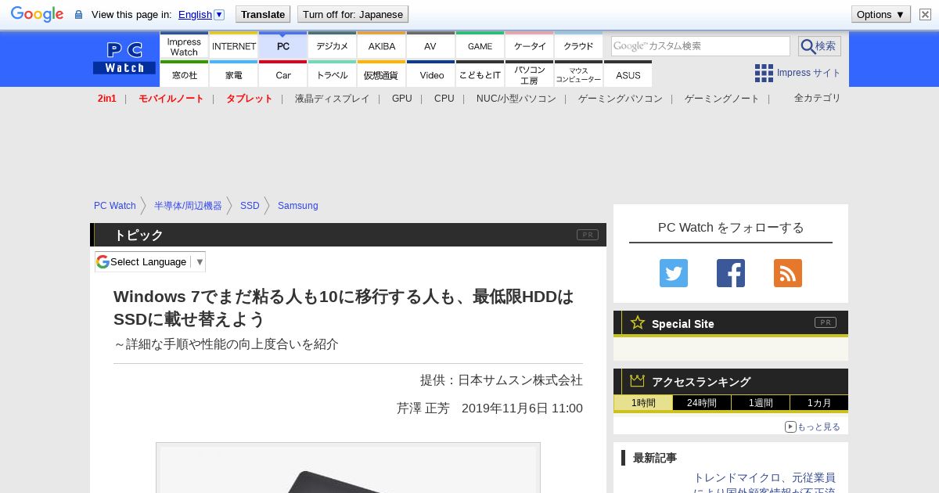Click the magnifier search button

tap(819, 46)
